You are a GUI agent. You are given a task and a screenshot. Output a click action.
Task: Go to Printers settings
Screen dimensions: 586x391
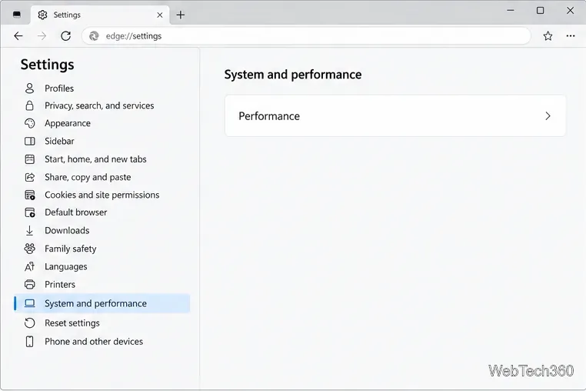(x=60, y=284)
